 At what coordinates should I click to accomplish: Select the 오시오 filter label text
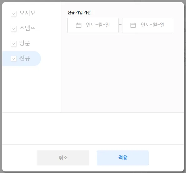27,13
